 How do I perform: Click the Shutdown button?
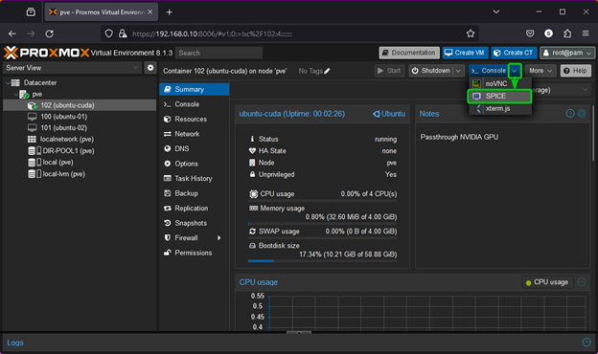tap(431, 71)
